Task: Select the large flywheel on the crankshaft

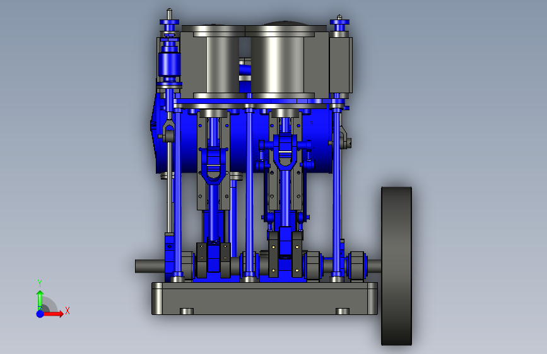Action: coord(396,266)
